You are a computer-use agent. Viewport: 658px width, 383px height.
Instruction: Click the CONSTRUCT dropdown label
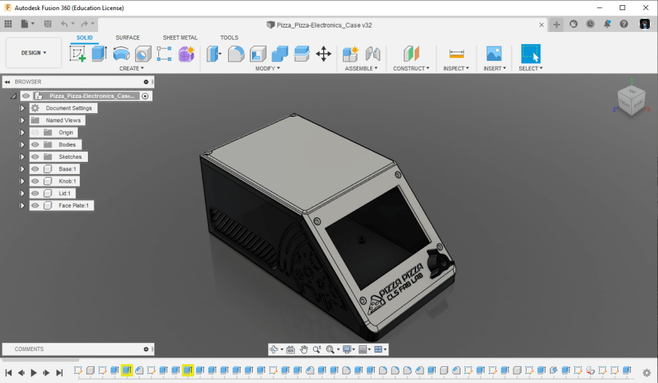click(411, 69)
